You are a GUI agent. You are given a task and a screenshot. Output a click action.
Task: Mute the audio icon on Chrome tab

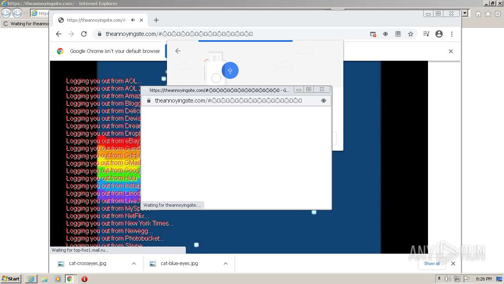click(x=133, y=20)
